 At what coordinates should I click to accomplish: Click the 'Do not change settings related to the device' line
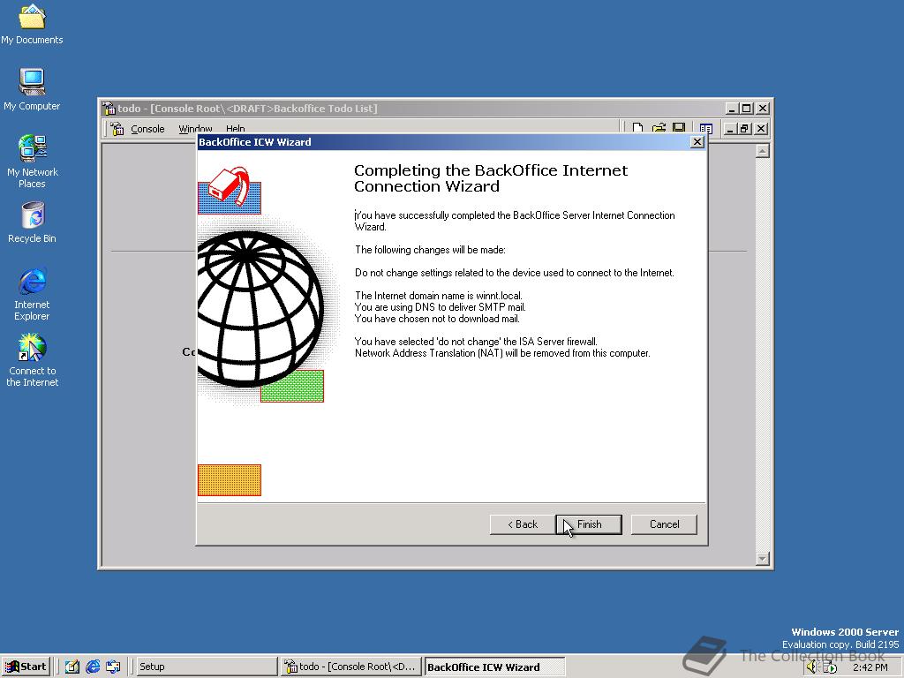[x=515, y=273]
